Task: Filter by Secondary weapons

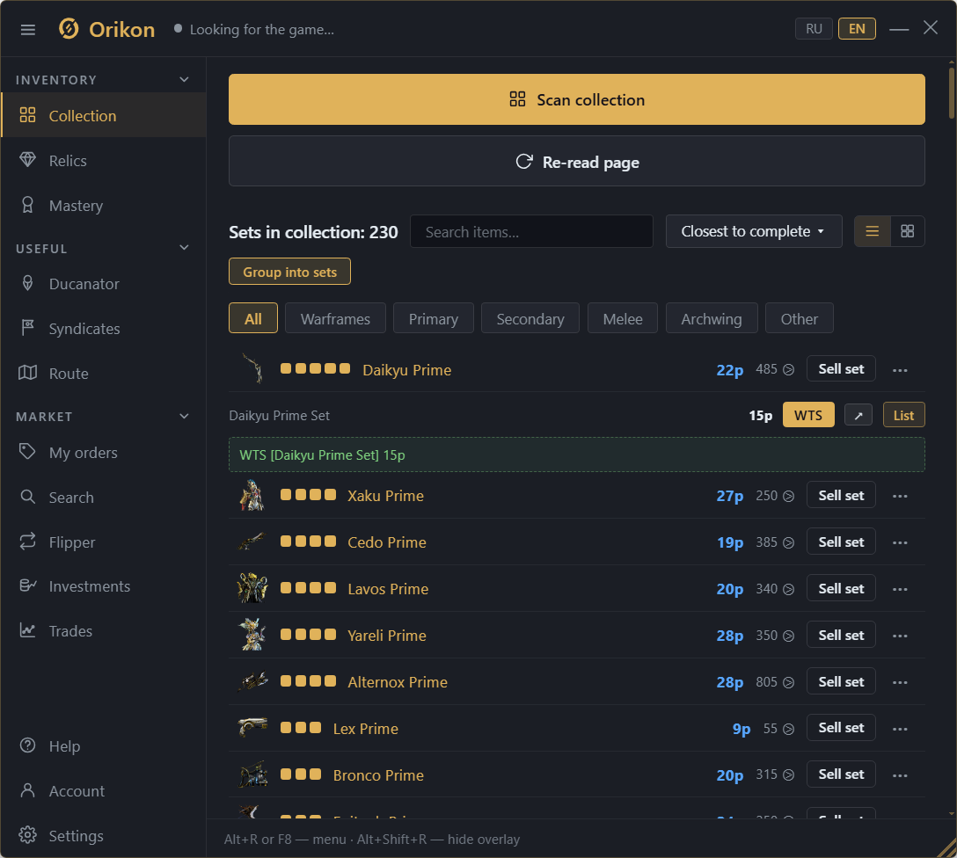Action: tap(530, 318)
